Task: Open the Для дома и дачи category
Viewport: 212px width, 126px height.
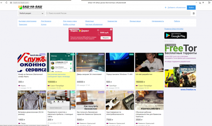Action: coord(70,21)
